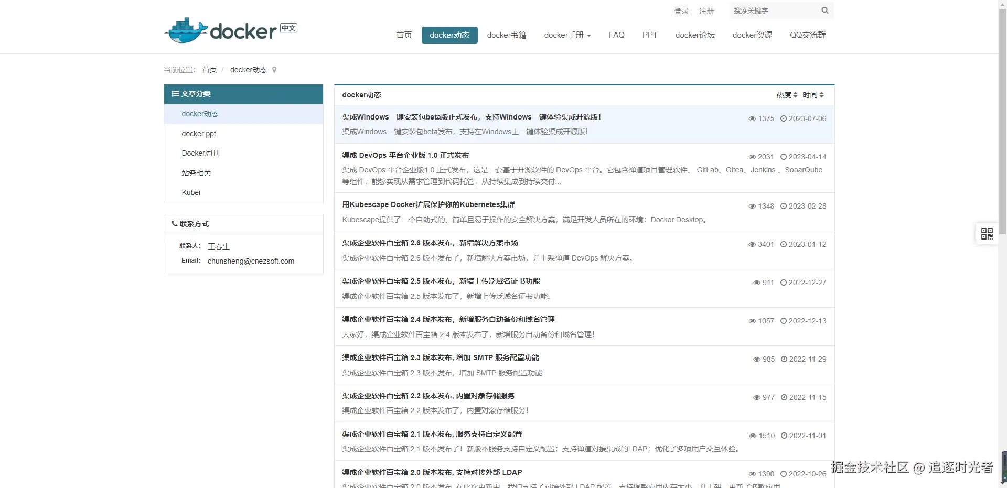Open article 渠成企业软件百宝箱 2.1 版本发布
This screenshot has height=488, width=1007.
click(x=432, y=434)
